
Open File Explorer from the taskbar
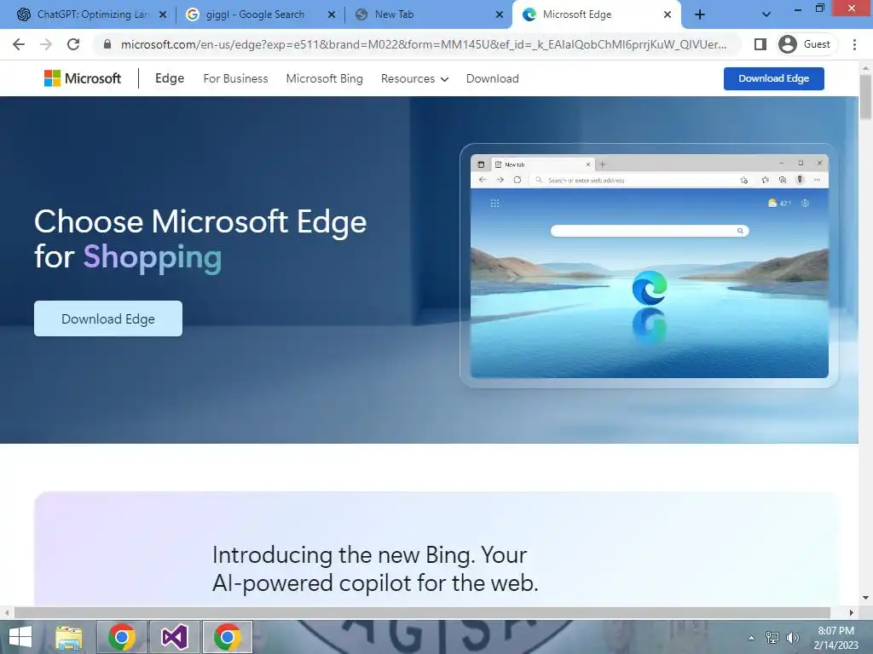click(x=69, y=637)
